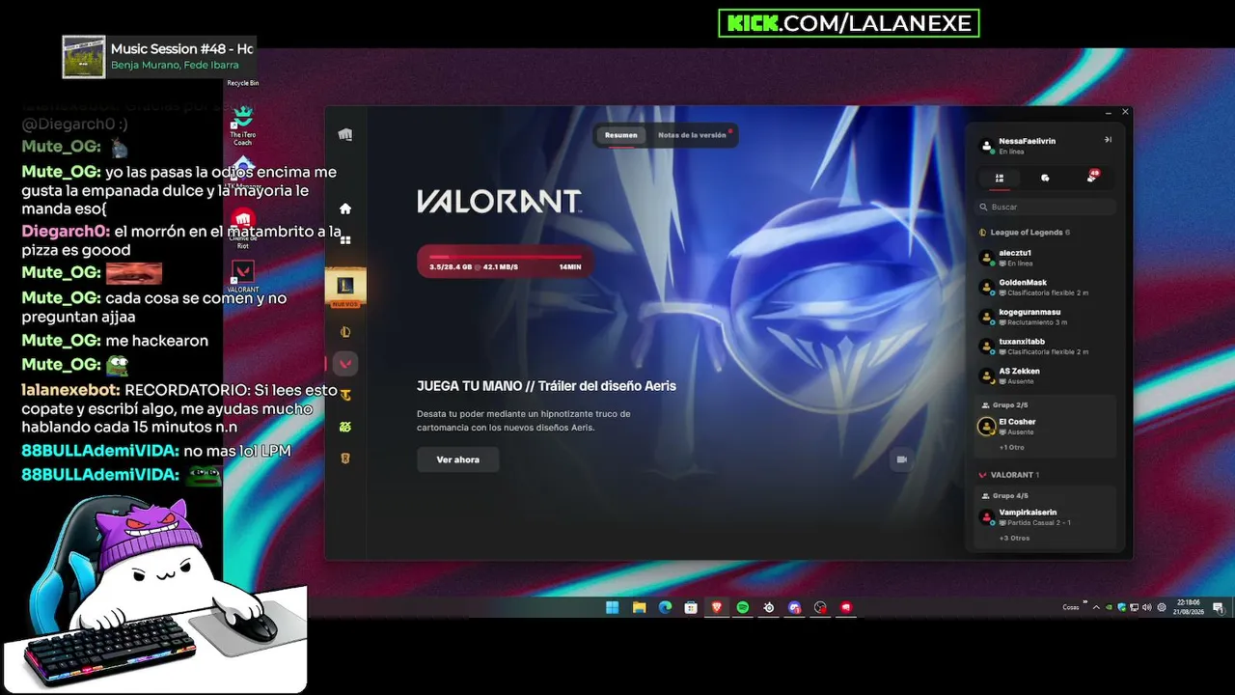Collapse the social panel with the arrow

tap(1108, 140)
